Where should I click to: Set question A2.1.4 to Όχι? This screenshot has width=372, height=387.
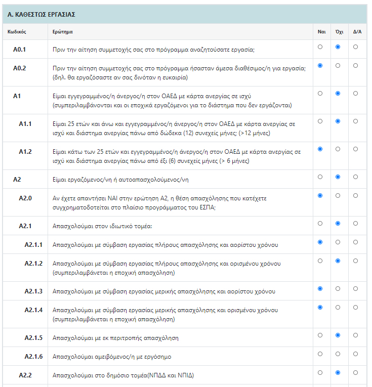tap(338, 307)
